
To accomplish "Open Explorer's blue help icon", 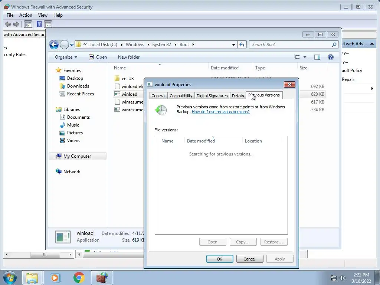I will (x=331, y=57).
